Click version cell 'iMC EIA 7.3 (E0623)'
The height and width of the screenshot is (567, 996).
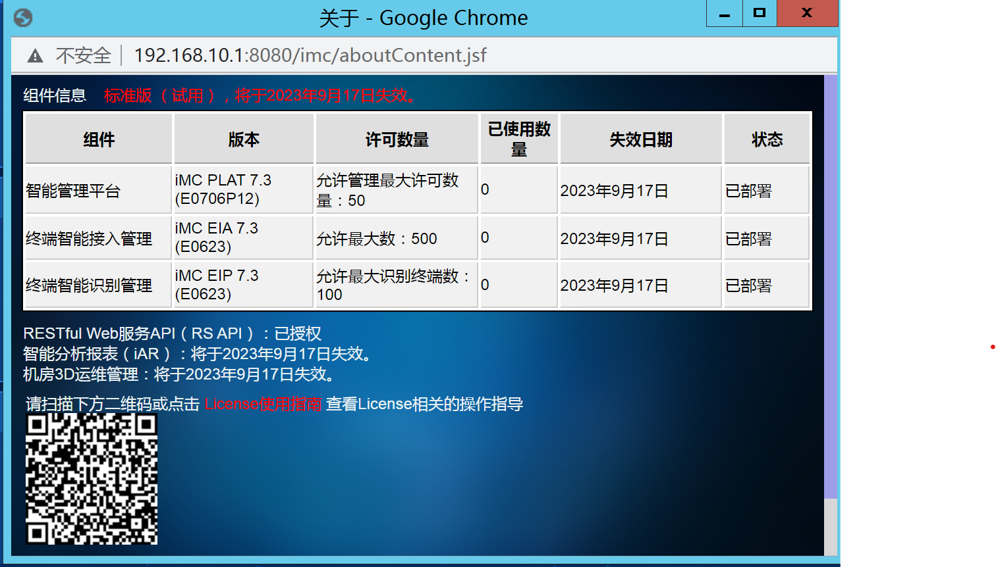tap(244, 237)
